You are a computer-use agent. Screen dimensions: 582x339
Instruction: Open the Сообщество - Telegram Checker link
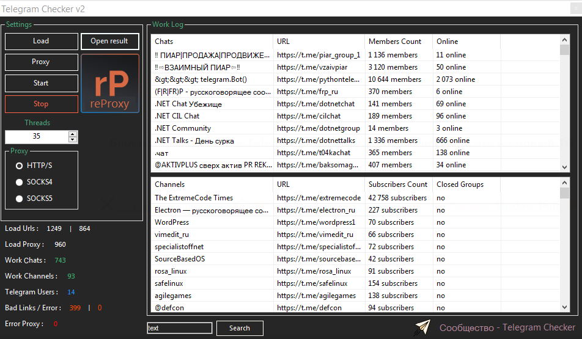pos(507,328)
